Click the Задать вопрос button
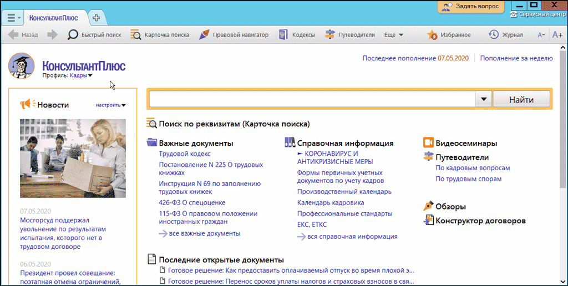The image size is (568, 286). click(471, 6)
